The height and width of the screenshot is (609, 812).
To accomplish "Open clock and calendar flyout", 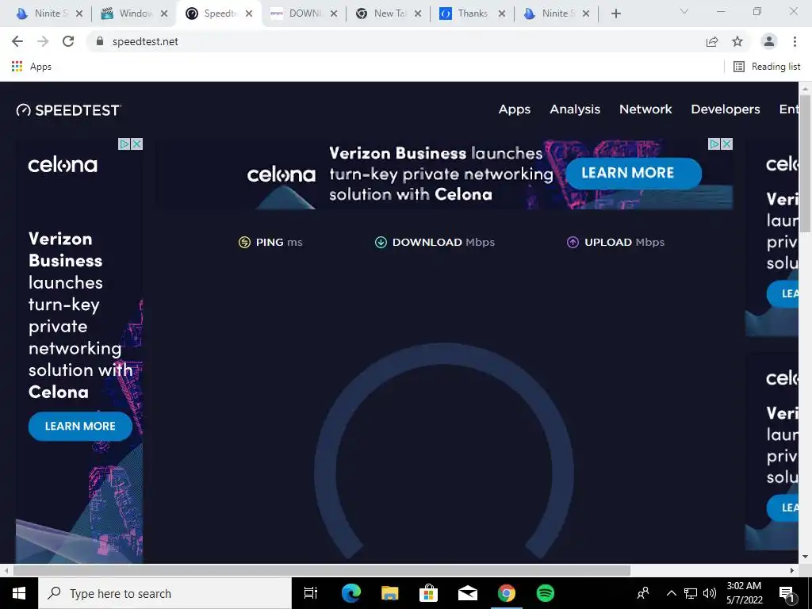I will (744, 593).
